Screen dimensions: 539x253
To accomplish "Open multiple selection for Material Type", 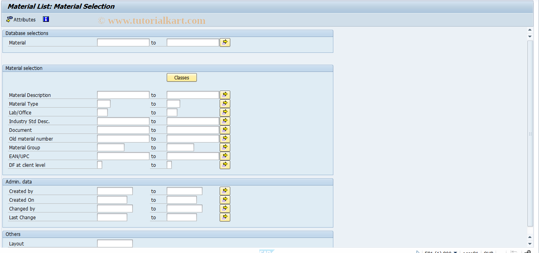I will (225, 103).
